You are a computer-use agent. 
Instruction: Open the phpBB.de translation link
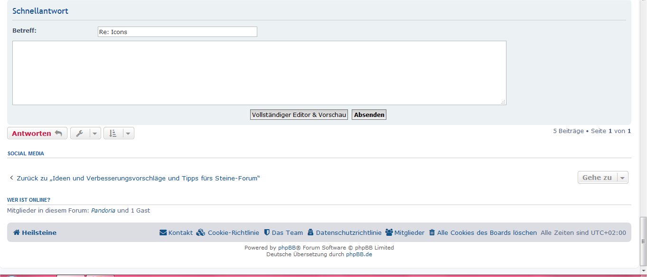coord(359,254)
